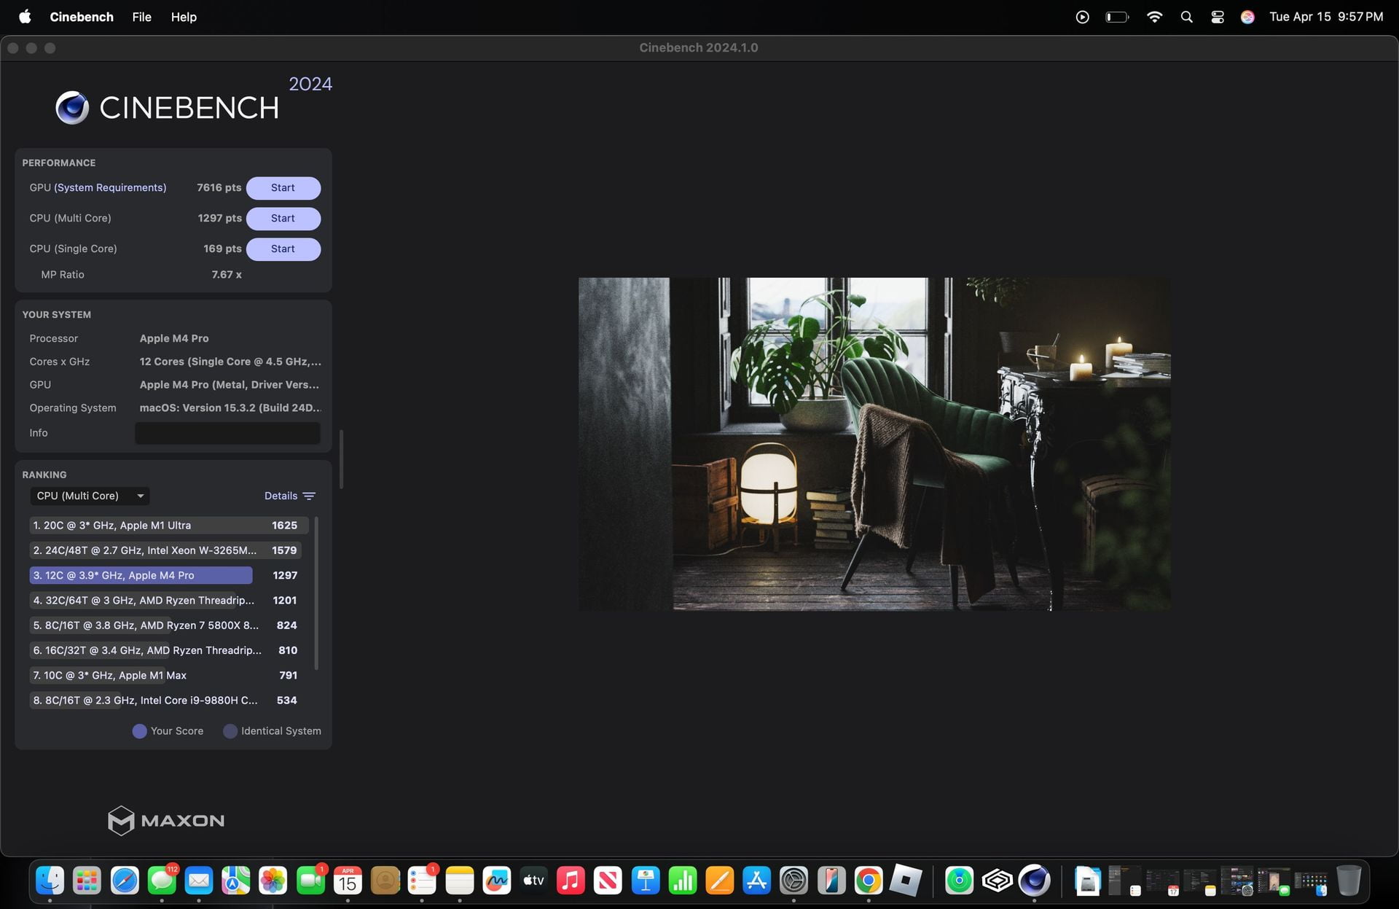Click the menu bar screen recording icon
This screenshot has width=1399, height=909.
coord(1082,17)
